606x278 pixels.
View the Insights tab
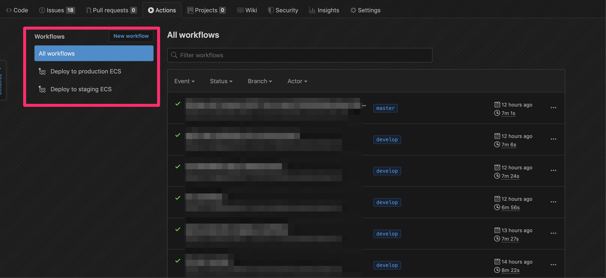click(x=324, y=10)
